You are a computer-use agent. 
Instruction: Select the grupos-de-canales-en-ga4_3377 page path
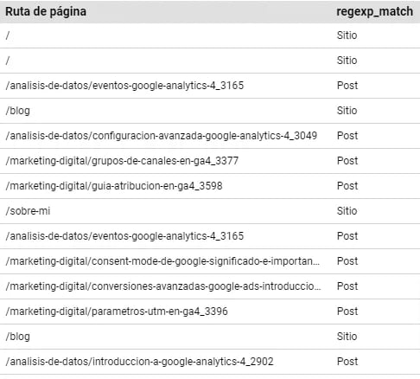(x=122, y=161)
